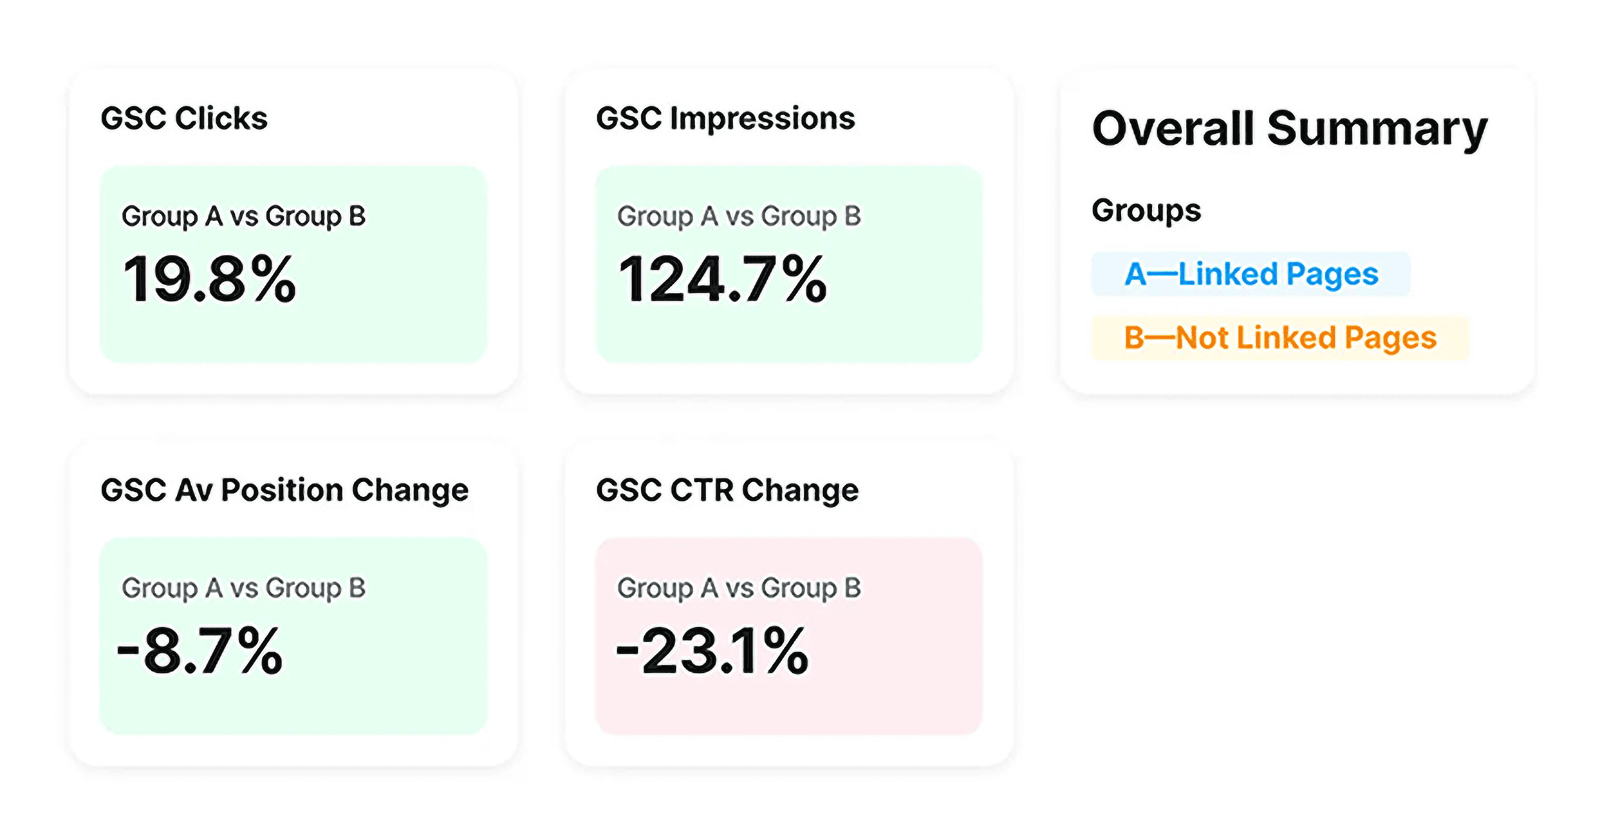The width and height of the screenshot is (1609, 835).
Task: Click the GSC Impressions heading
Action: (725, 119)
